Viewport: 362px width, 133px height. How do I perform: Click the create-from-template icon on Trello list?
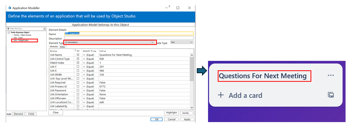point(331,95)
